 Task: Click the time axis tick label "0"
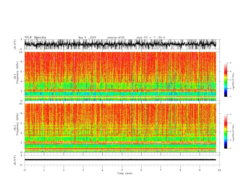coord(25,170)
